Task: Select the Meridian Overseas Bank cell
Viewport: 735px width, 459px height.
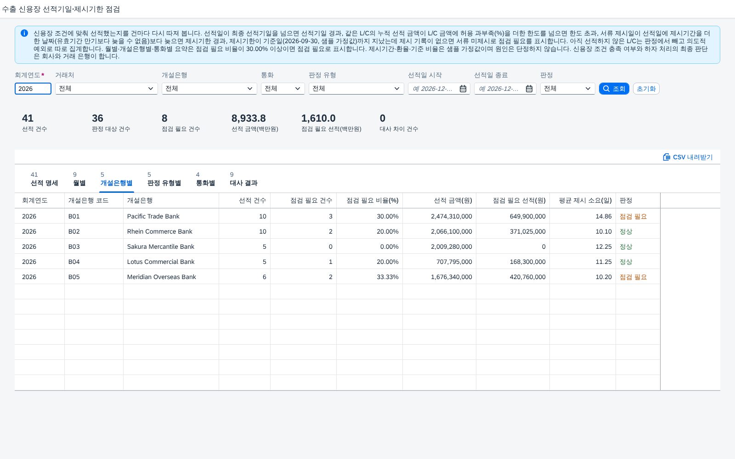Action: coord(171,277)
